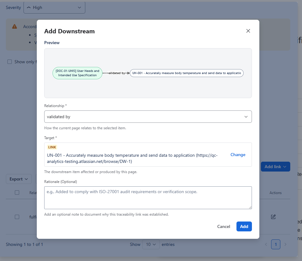The height and width of the screenshot is (261, 302).
Task: Click previous page arrow in pagination
Action: (266, 244)
